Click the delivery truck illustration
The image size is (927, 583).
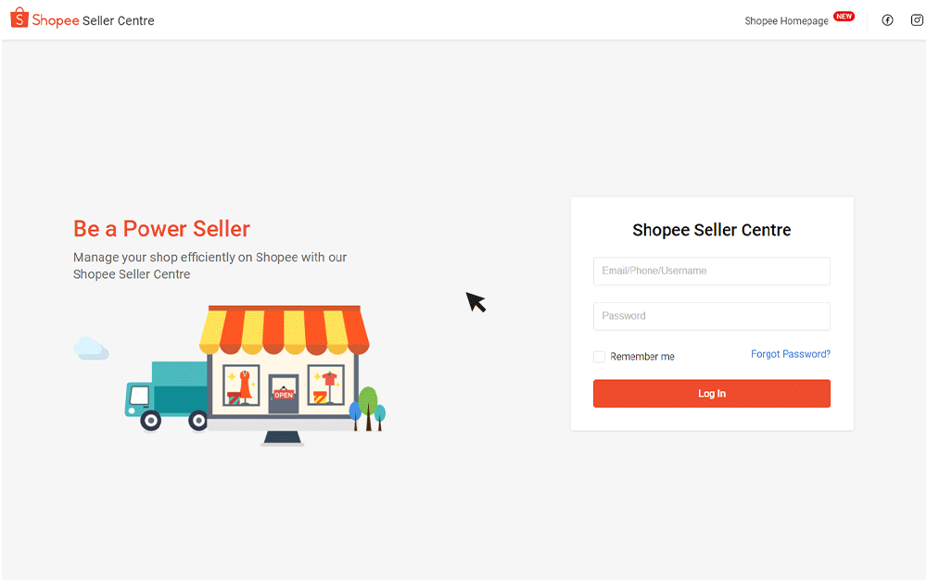click(x=166, y=396)
